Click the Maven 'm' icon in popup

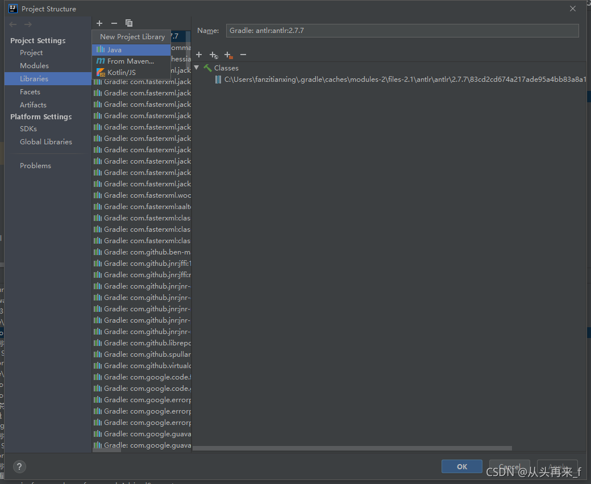click(101, 61)
